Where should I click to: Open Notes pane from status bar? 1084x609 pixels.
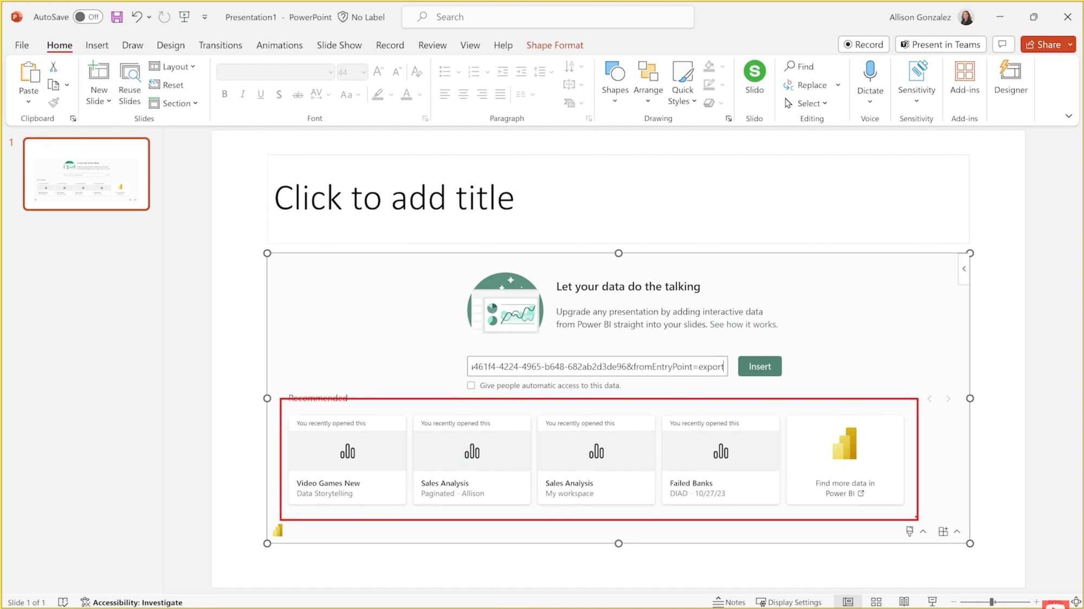729,602
